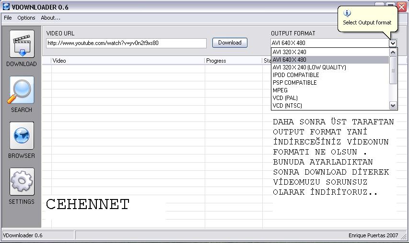Click the Progress column header
This screenshot has width=409, height=243.
point(233,61)
